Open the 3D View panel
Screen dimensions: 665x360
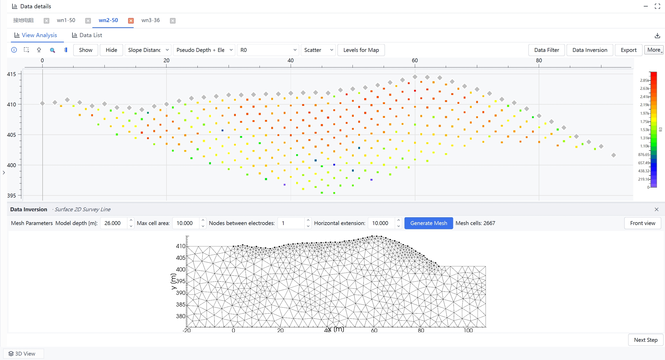coord(23,354)
